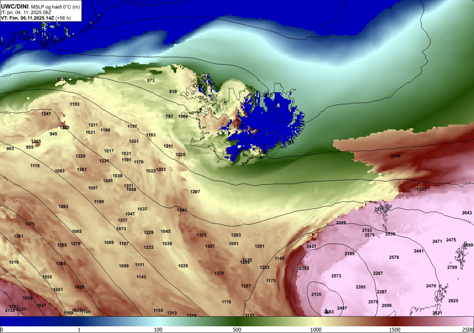Click the height value 1539
Image resolution: width=474 pixels, height=333 pixels.
[x=395, y=156]
